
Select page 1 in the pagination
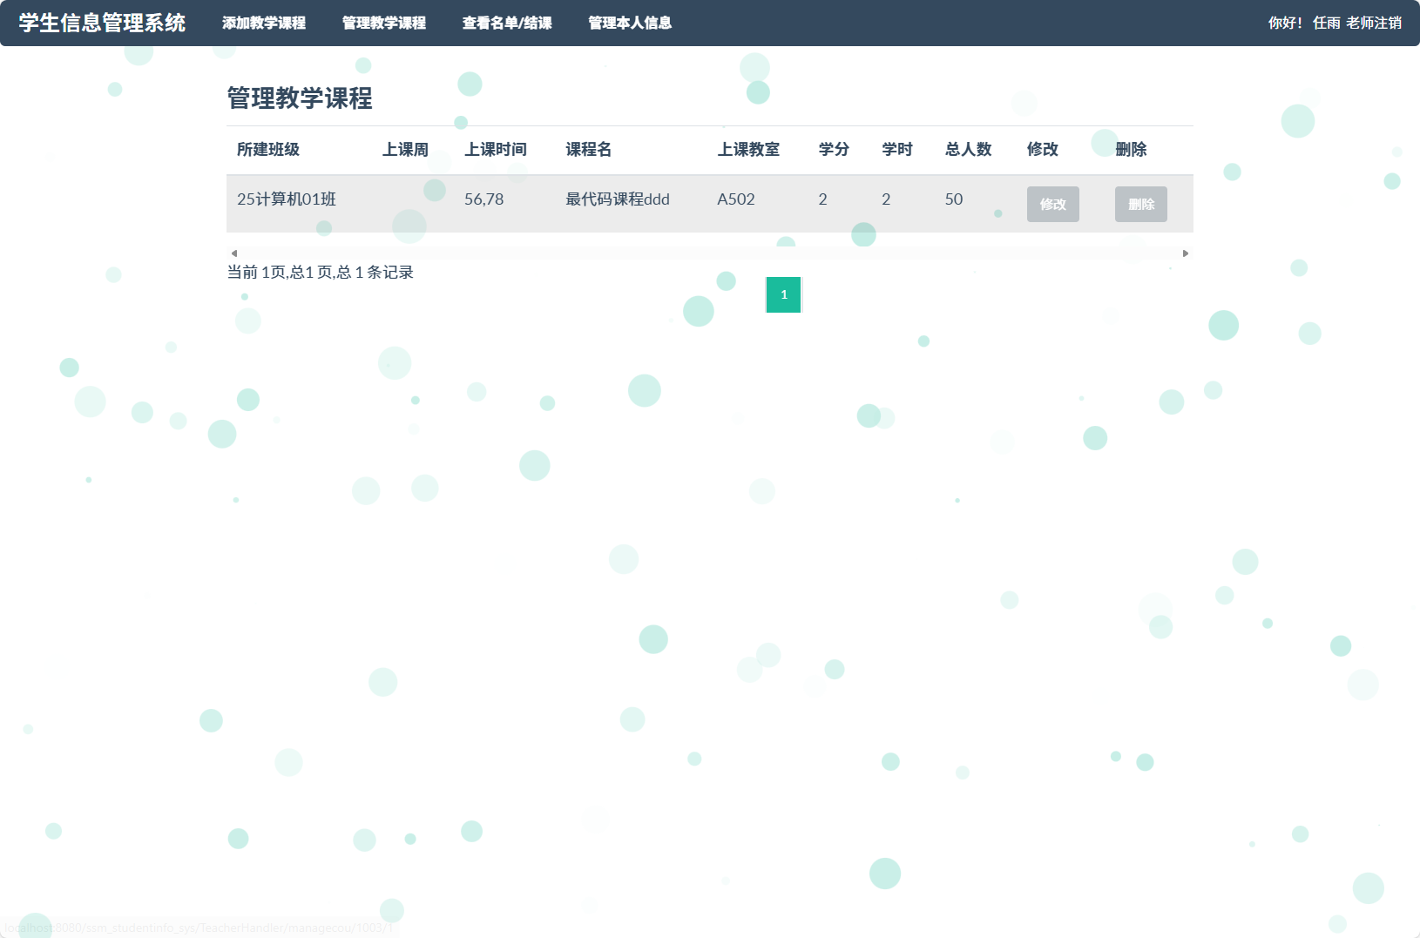pos(783,294)
